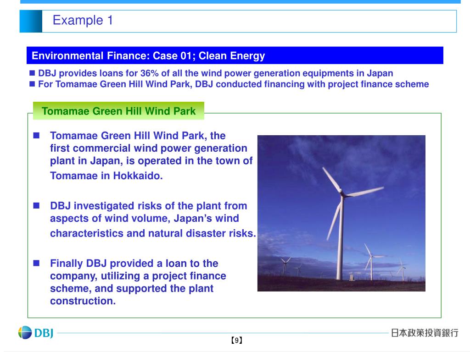
Task: Click 'DBJ provides loans for 36%' line
Action: [x=216, y=73]
